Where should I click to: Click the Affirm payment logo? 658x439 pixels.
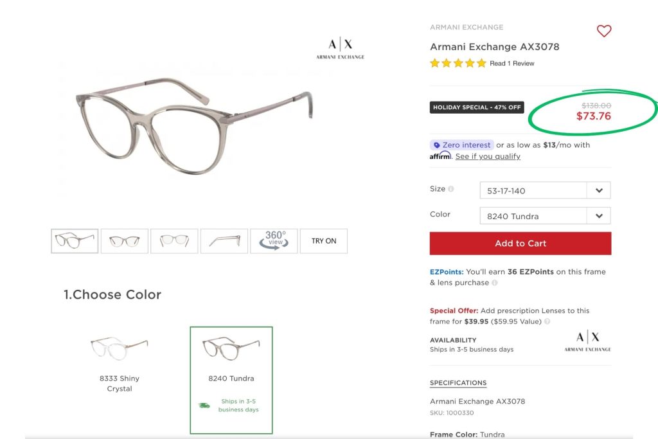[440, 156]
